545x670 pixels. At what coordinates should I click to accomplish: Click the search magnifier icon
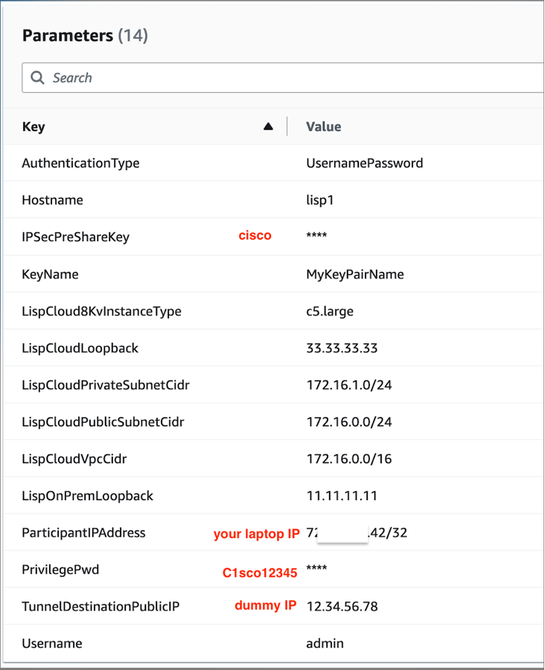[37, 77]
